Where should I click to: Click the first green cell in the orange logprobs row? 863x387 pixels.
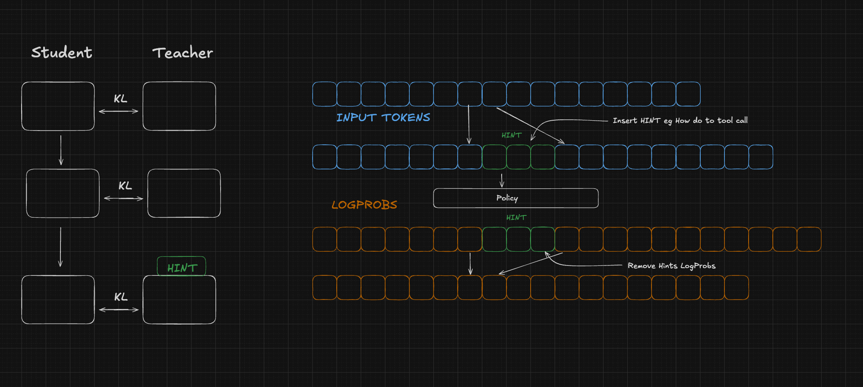(494, 239)
